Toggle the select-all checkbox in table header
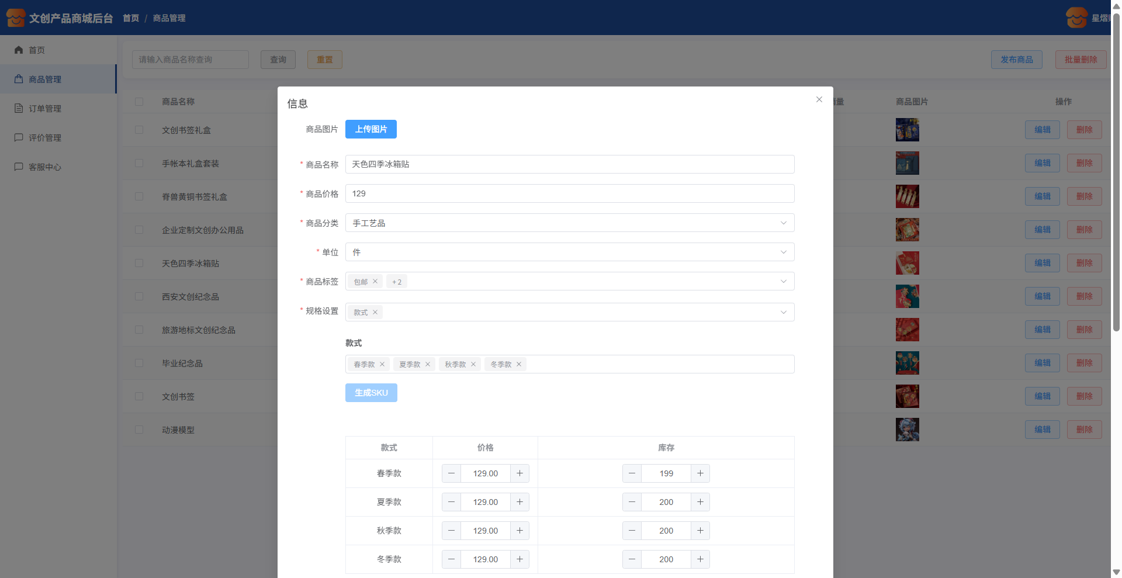Screen dimensions: 1122x578 point(139,102)
